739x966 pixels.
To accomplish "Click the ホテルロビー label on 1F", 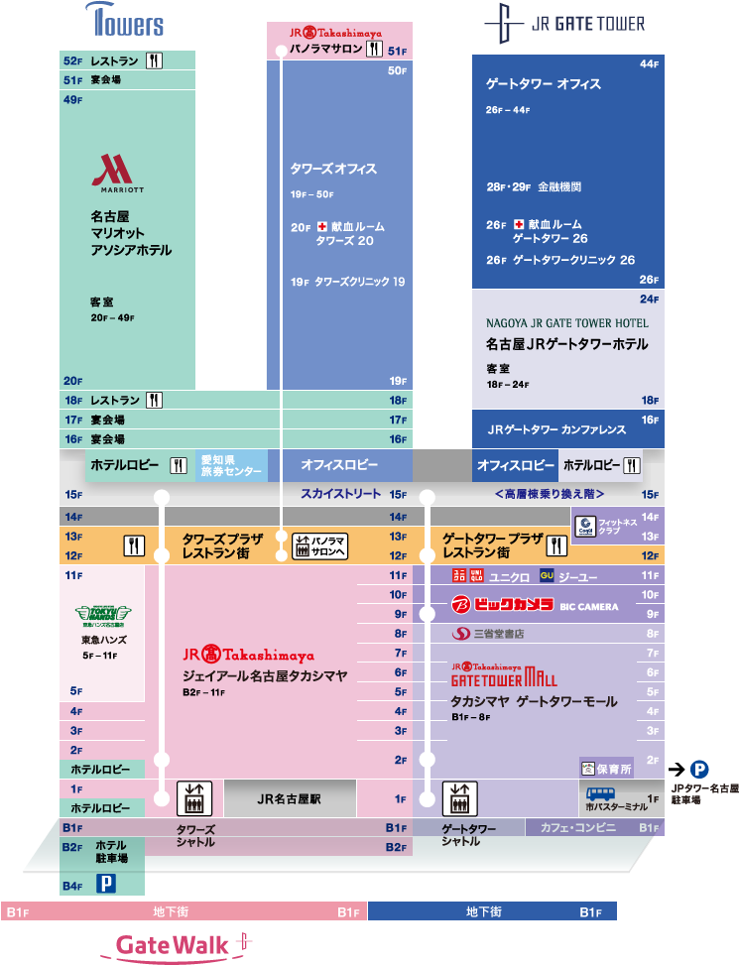I will click(100, 807).
